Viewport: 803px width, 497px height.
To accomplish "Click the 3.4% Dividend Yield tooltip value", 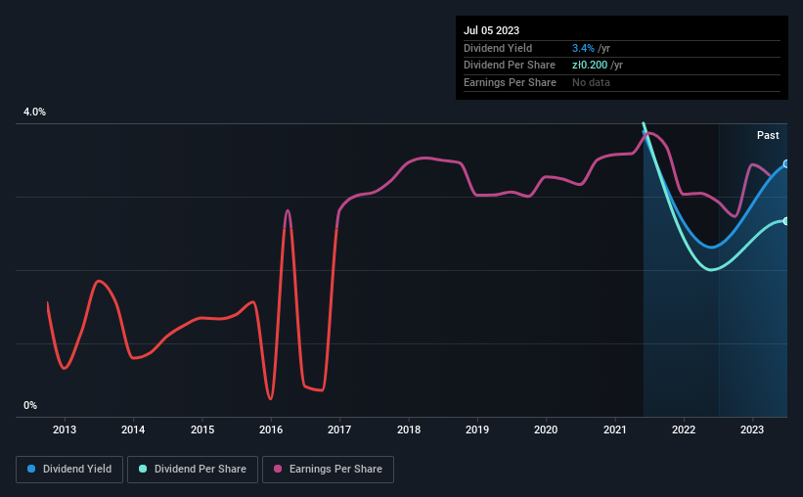I will point(583,48).
